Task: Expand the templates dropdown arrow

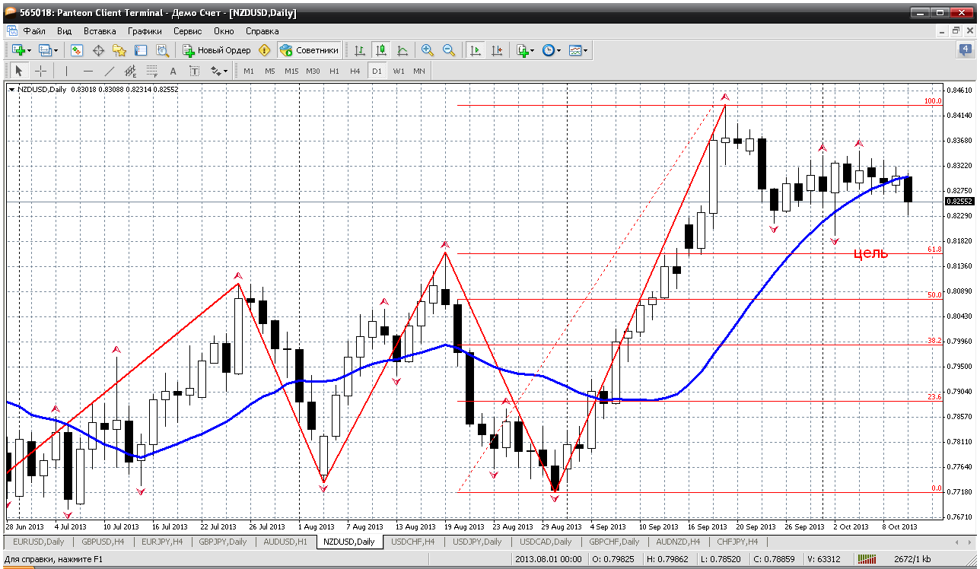Action: (586, 50)
